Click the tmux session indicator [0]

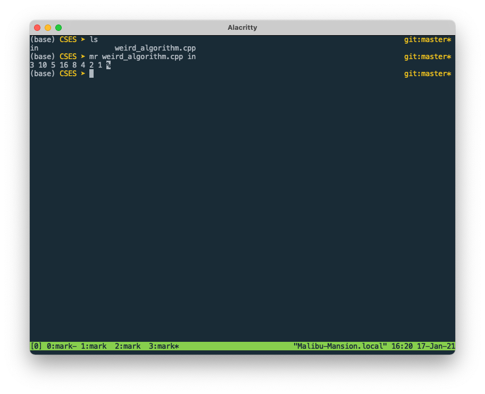click(x=35, y=346)
